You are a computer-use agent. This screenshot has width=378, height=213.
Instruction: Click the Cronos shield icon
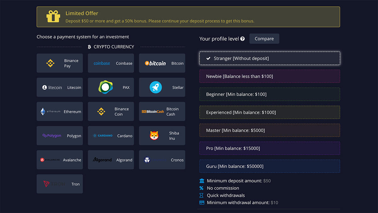click(147, 160)
